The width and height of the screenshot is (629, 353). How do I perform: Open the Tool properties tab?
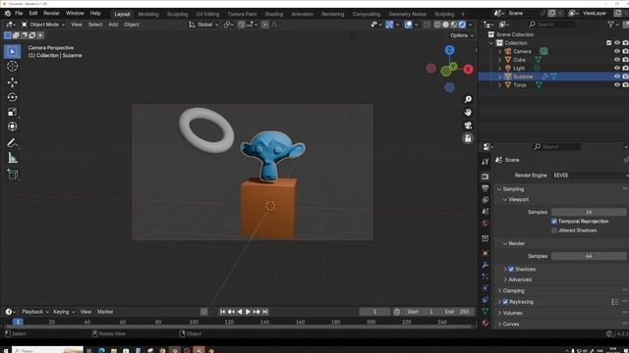tap(485, 162)
